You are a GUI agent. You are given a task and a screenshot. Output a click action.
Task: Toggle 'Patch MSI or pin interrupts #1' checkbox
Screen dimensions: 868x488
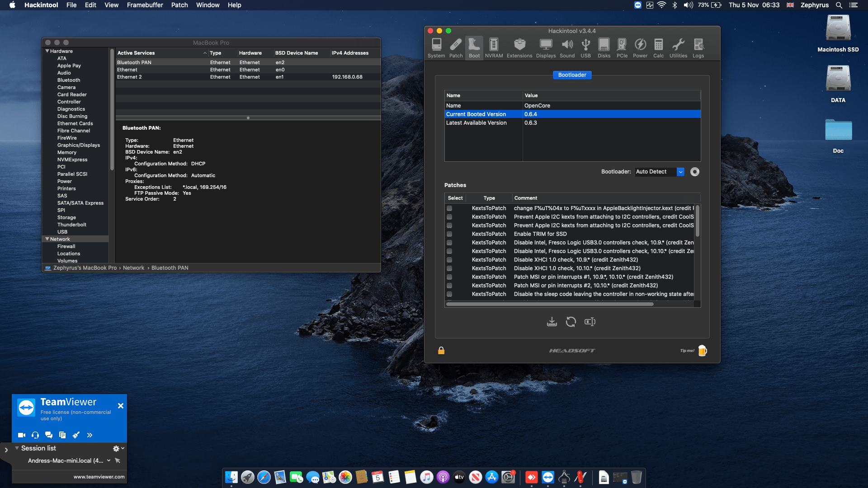[x=449, y=277]
